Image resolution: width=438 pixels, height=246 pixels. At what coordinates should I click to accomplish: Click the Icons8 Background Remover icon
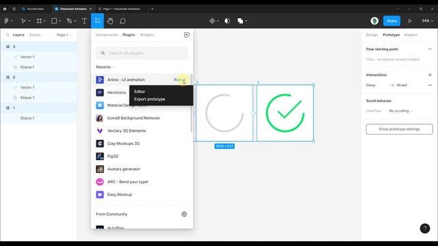pos(100,118)
